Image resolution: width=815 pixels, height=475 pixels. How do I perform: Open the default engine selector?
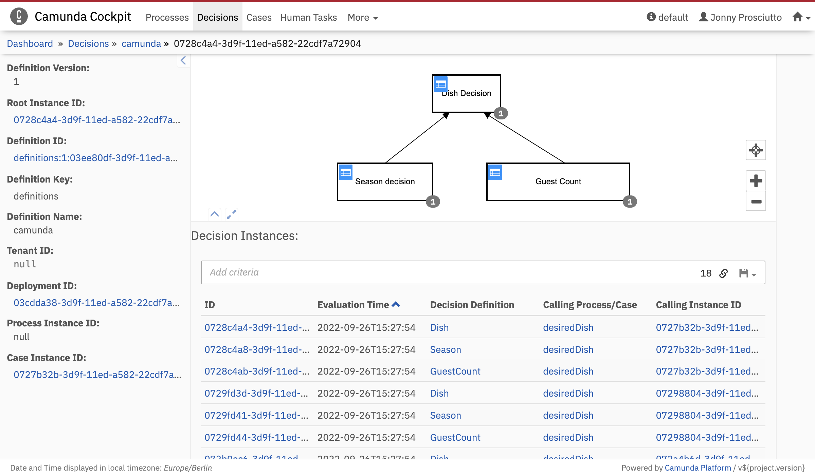coord(667,17)
